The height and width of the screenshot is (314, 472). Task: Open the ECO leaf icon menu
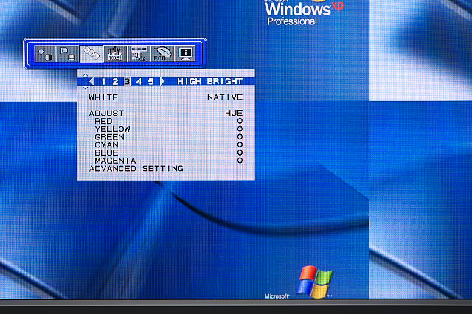tap(162, 55)
